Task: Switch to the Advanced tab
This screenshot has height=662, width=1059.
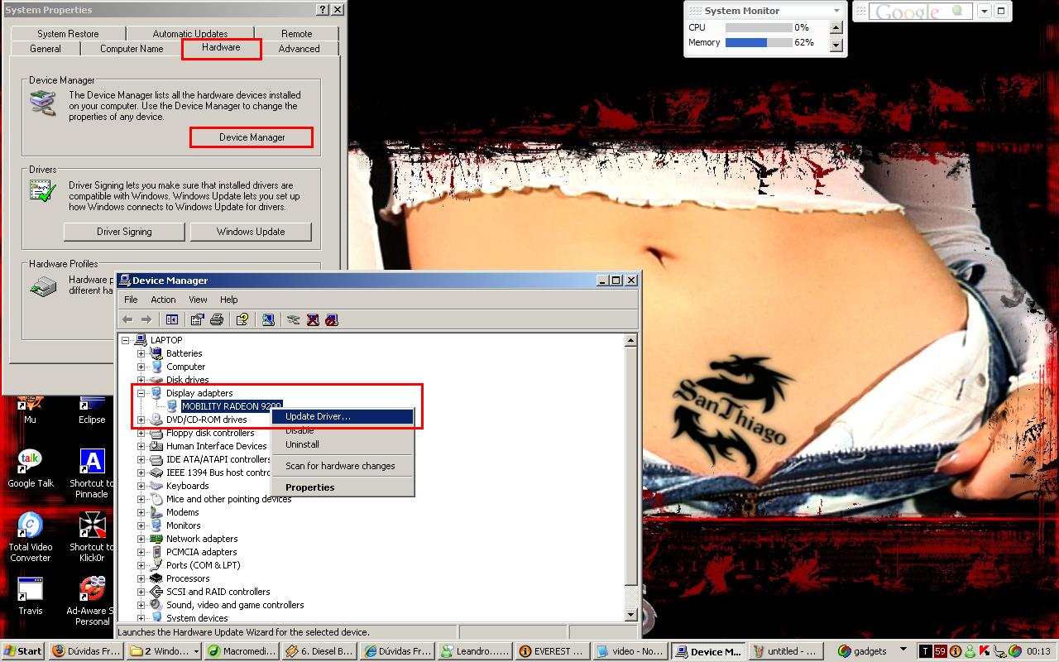Action: point(299,49)
